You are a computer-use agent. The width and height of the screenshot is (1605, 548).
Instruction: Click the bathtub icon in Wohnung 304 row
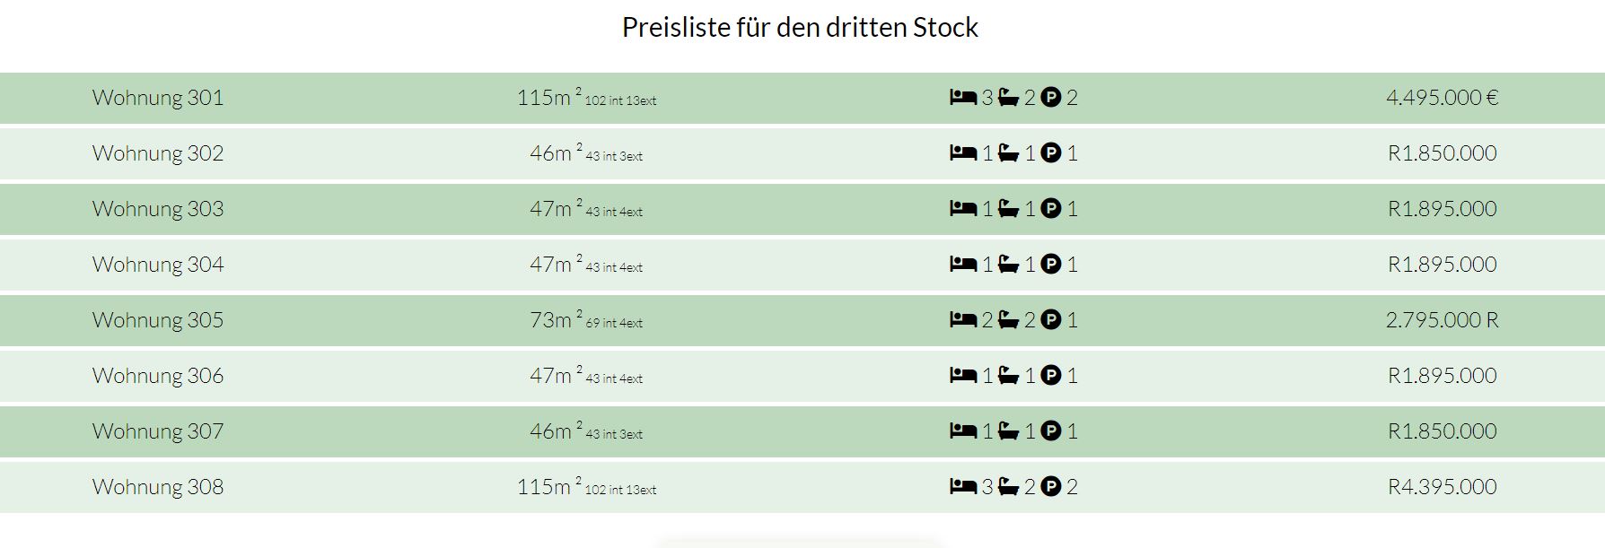click(1008, 264)
